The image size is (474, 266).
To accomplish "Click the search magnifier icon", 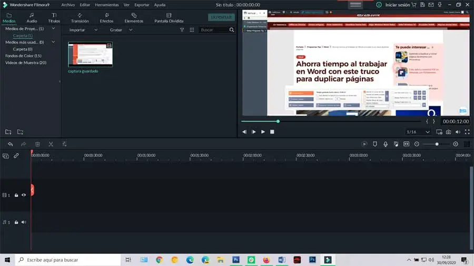I will [232, 30].
